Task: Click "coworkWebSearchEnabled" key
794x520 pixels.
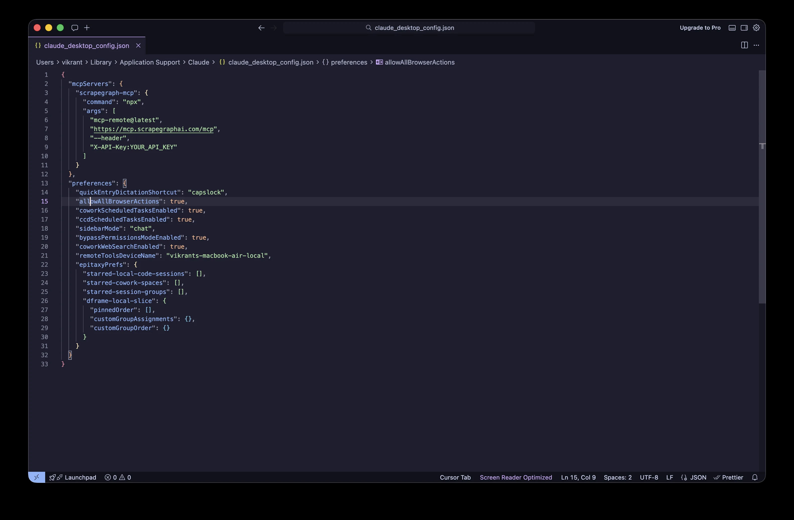Action: tap(119, 246)
